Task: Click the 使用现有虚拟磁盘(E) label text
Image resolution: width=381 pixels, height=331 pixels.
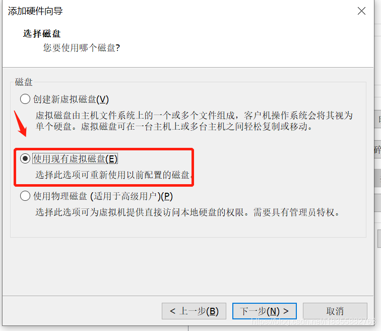Action: tap(75, 158)
